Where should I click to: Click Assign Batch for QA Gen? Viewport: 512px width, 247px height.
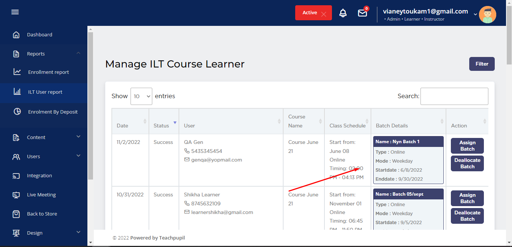pos(467,146)
